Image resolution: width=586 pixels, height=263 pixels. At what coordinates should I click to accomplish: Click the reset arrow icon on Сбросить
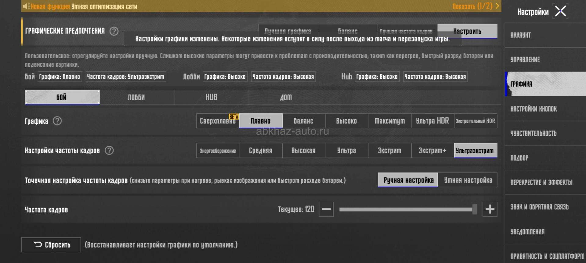pos(38,244)
